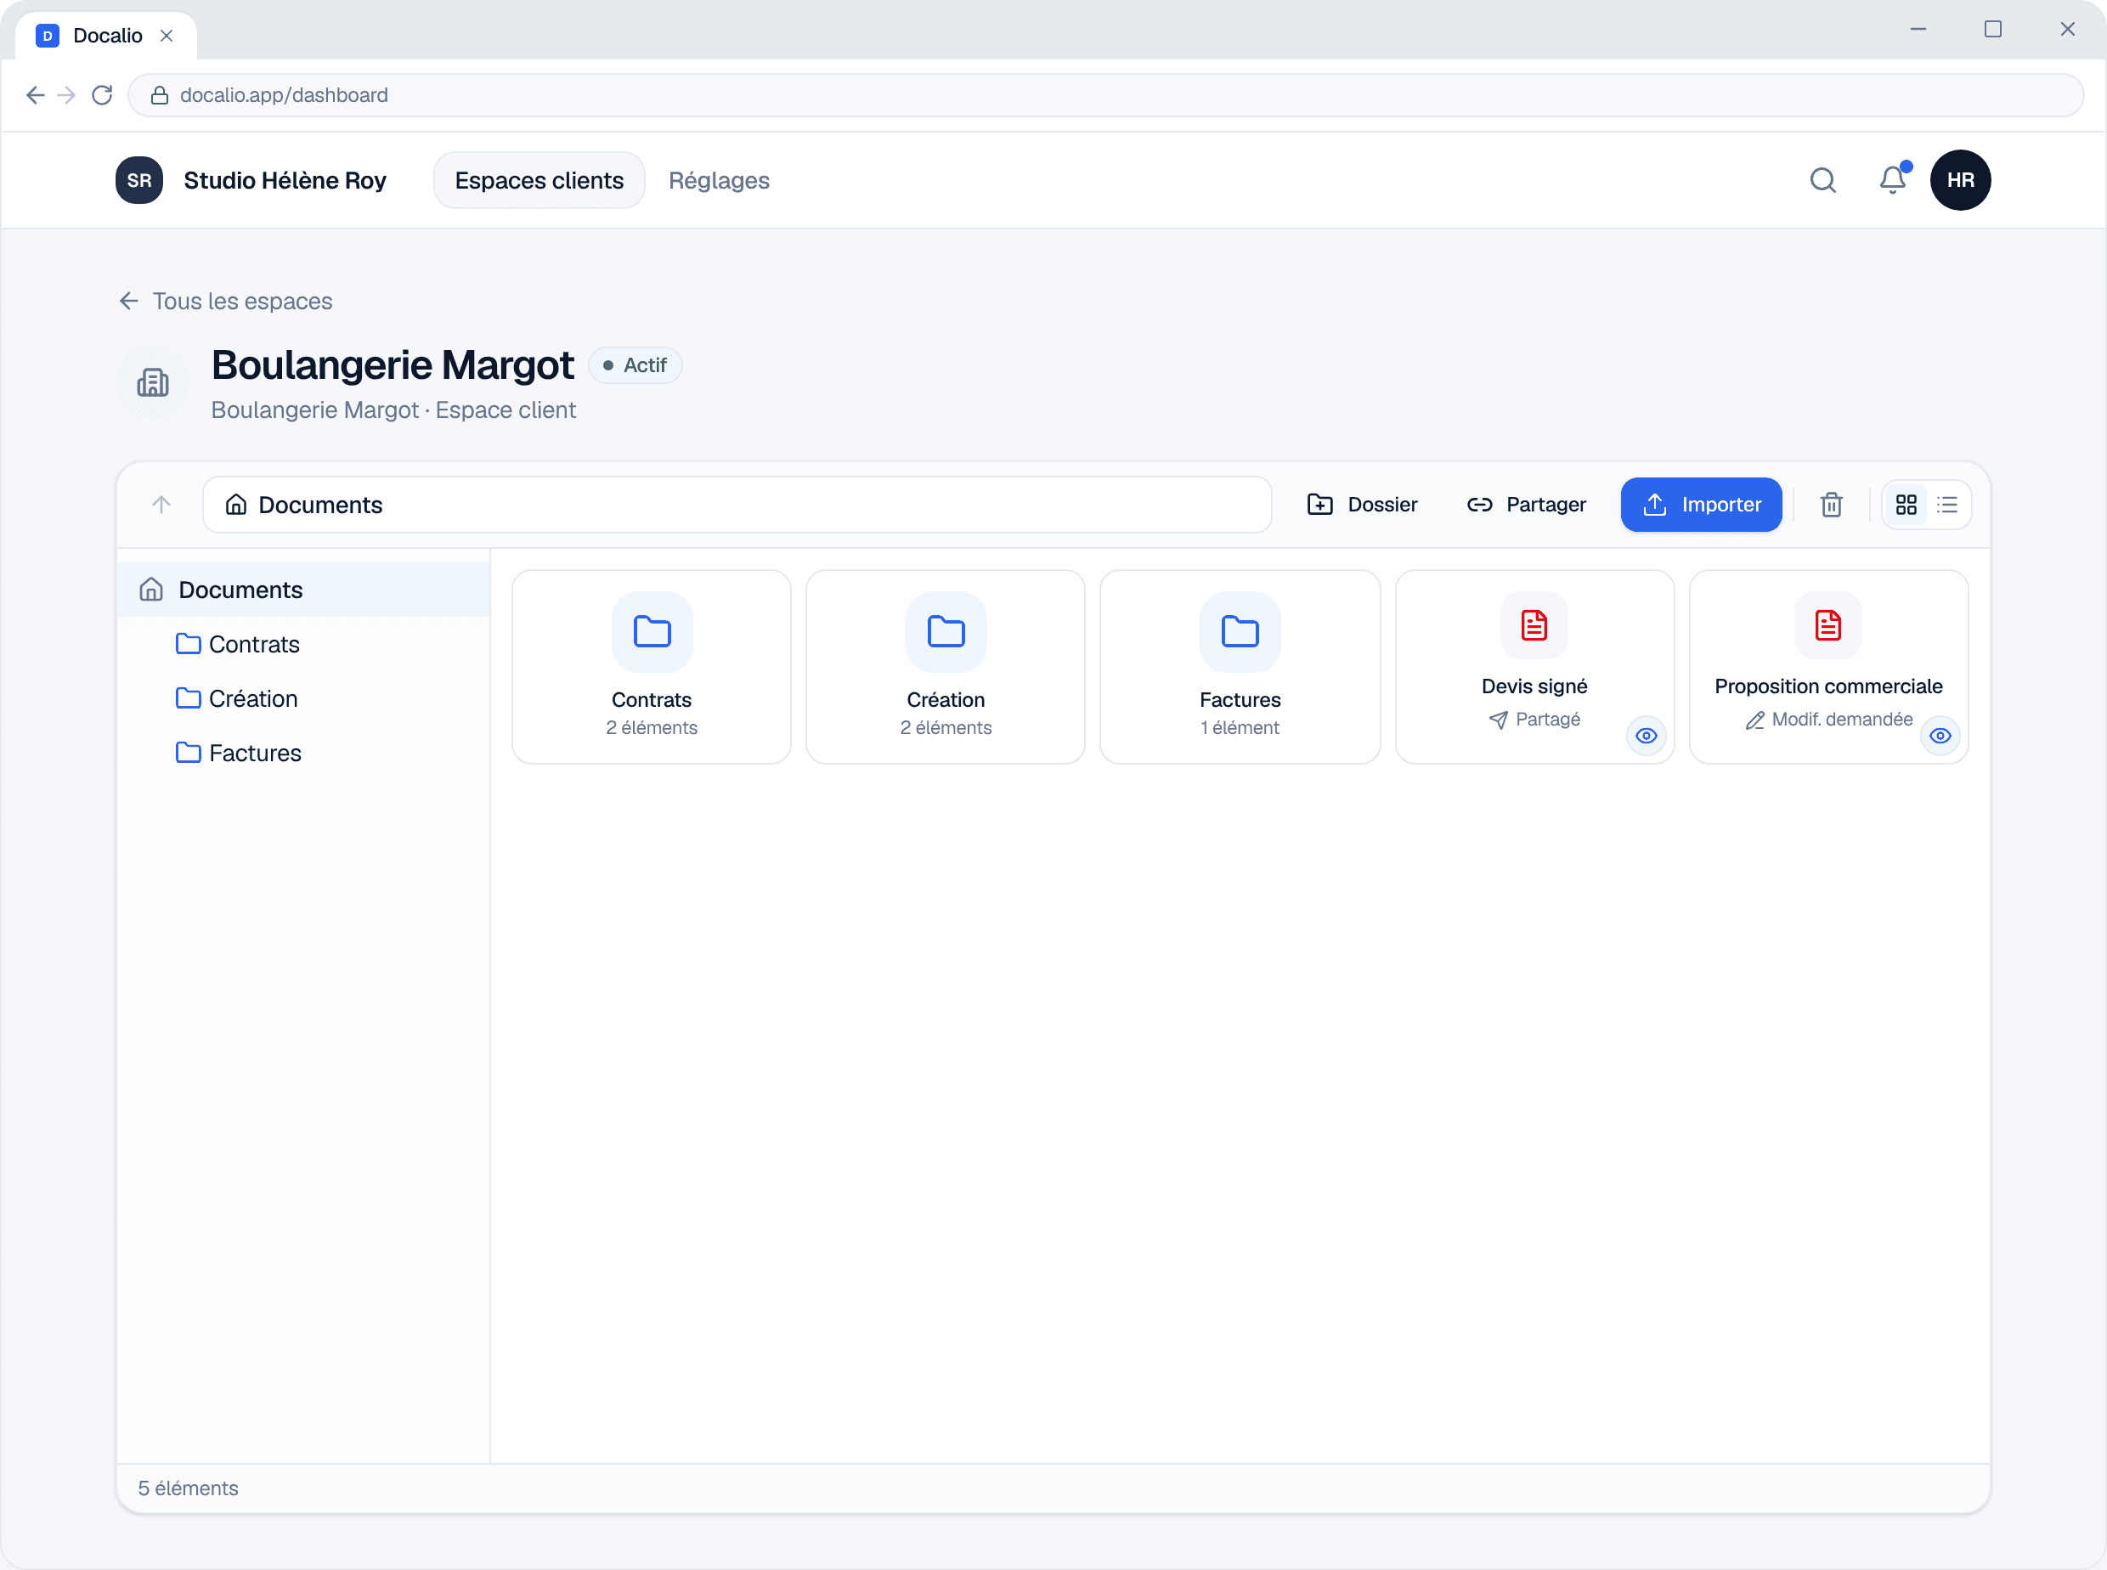Open the Espaces clients tab

coord(539,181)
